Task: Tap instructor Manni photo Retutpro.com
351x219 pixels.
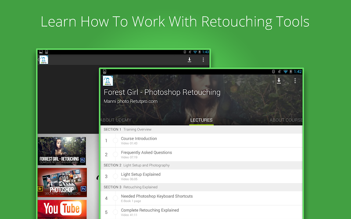Action: 130,101
